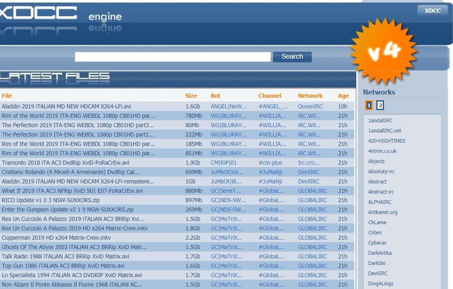Select the 420-HIGHTIMES network
453x289 pixels.
386,141
